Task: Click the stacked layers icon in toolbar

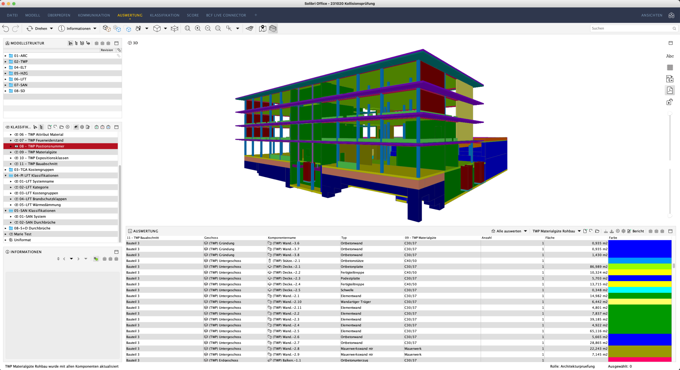Action: (x=273, y=29)
